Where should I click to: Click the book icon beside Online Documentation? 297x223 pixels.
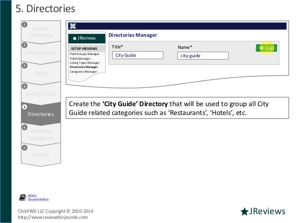[x=23, y=197]
